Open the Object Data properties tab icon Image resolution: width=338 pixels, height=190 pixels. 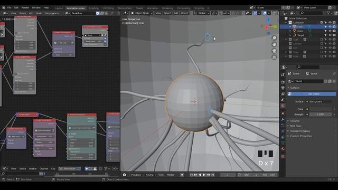[x=283, y=143]
